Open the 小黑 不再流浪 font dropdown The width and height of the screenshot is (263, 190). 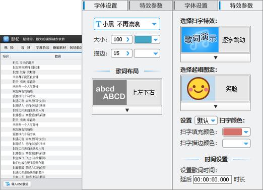pyautogui.click(x=127, y=24)
